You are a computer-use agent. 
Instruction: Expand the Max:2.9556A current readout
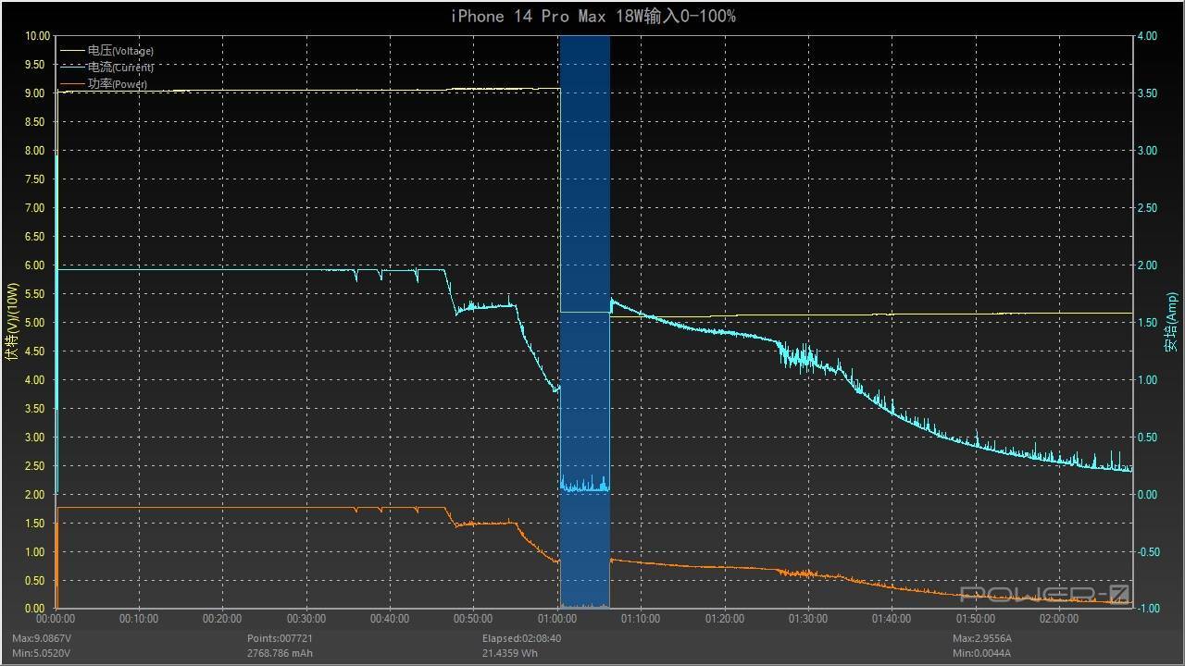[981, 637]
